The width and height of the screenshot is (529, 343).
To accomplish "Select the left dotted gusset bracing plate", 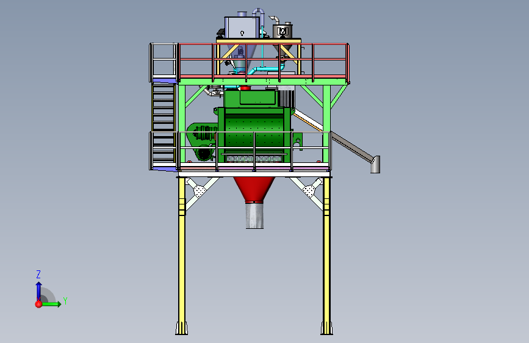I will (200, 191).
